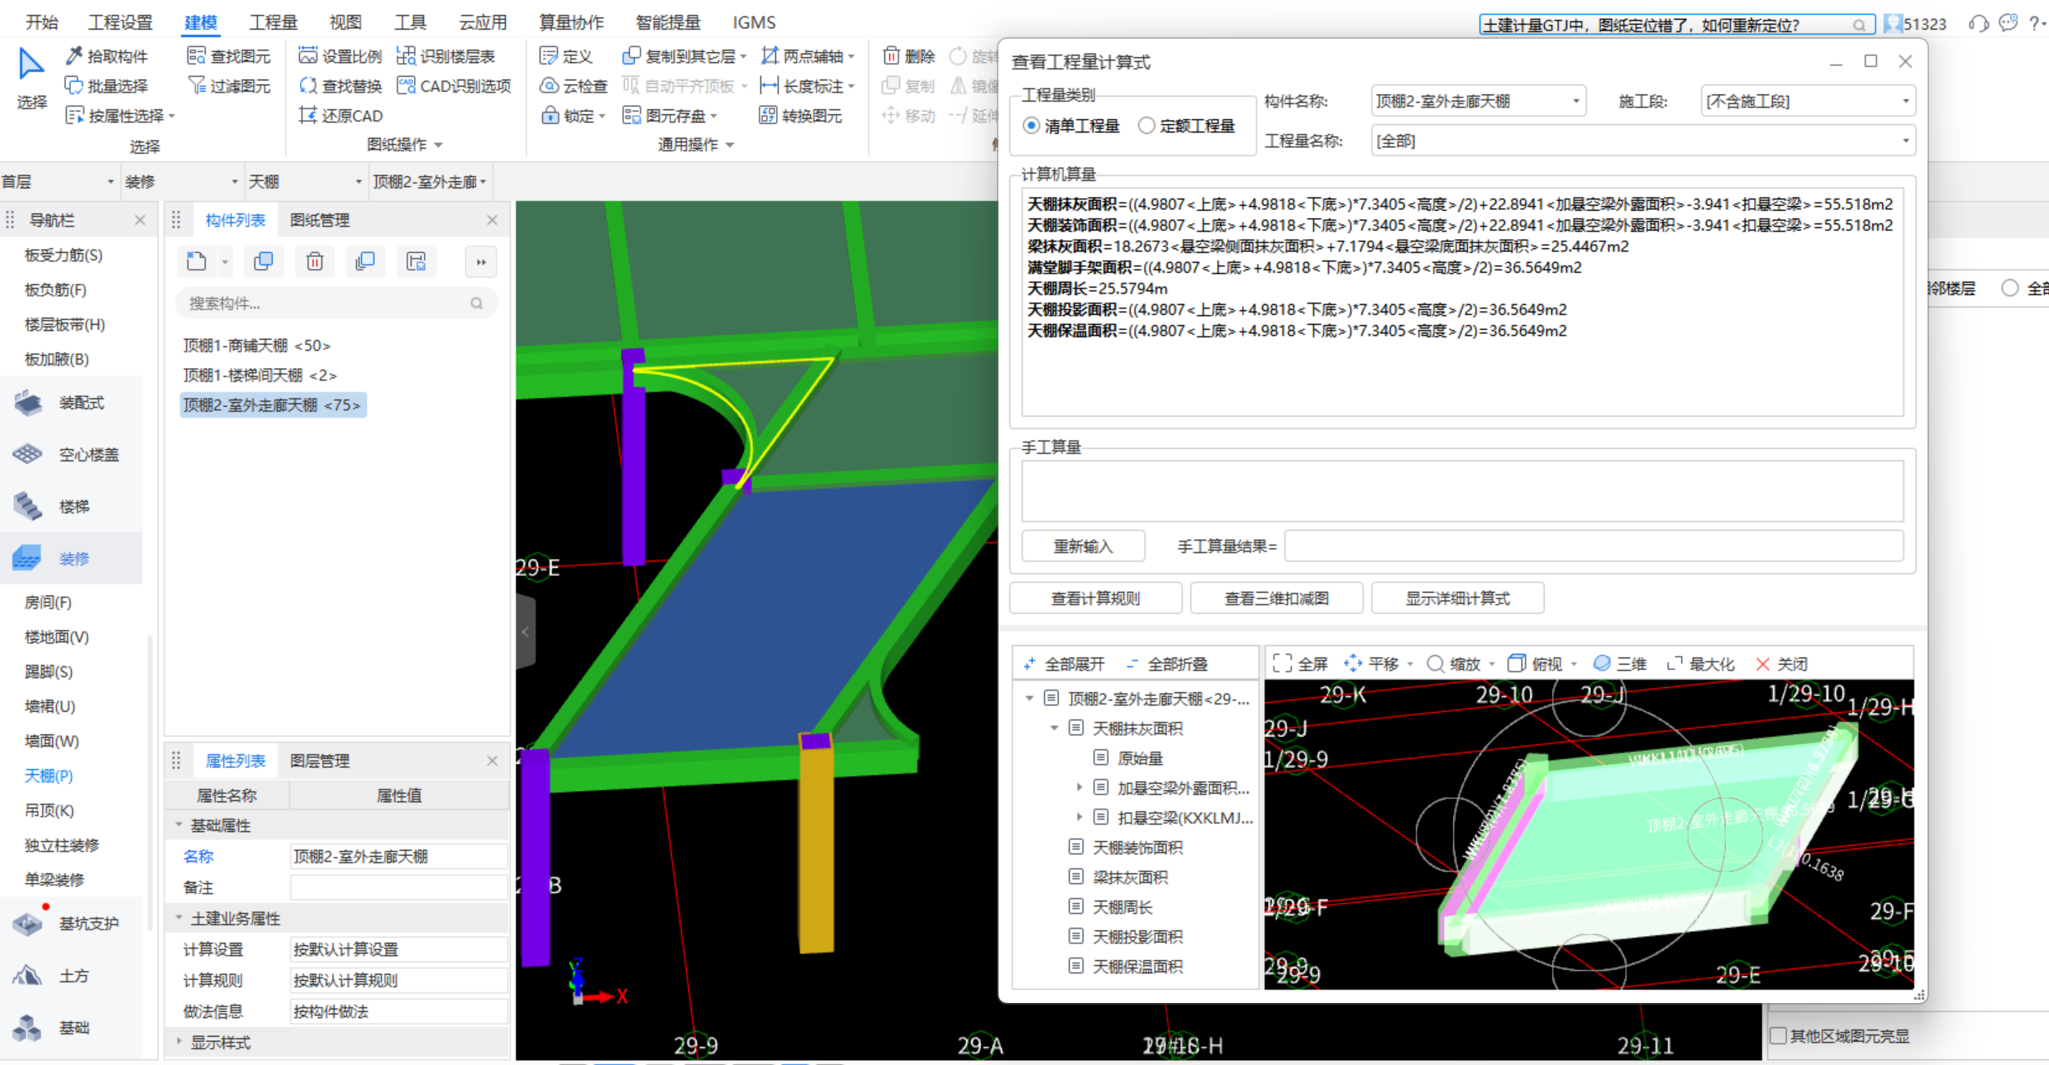Expand the 显示样式 property group
The width and height of the screenshot is (2049, 1065).
179,1042
